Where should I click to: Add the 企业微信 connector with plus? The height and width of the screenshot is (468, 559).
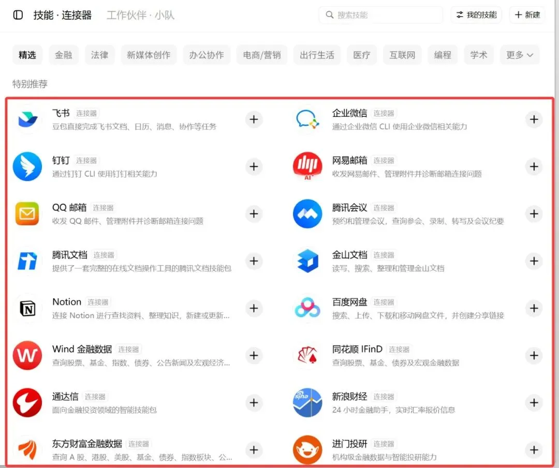tap(534, 119)
